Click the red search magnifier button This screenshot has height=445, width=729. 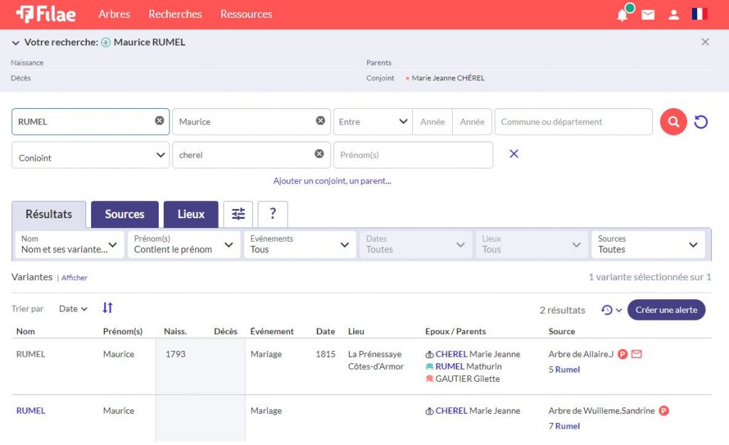tap(673, 122)
